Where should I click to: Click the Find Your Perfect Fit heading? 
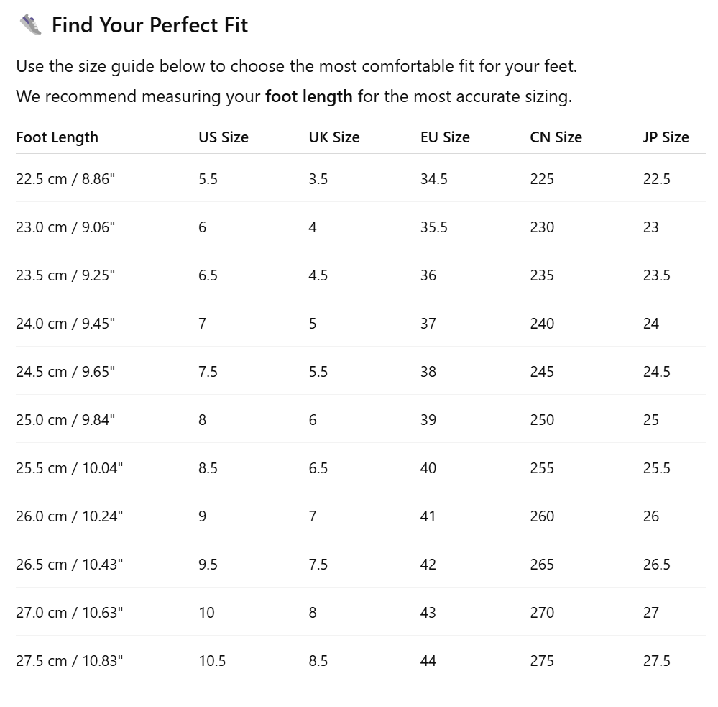click(149, 25)
